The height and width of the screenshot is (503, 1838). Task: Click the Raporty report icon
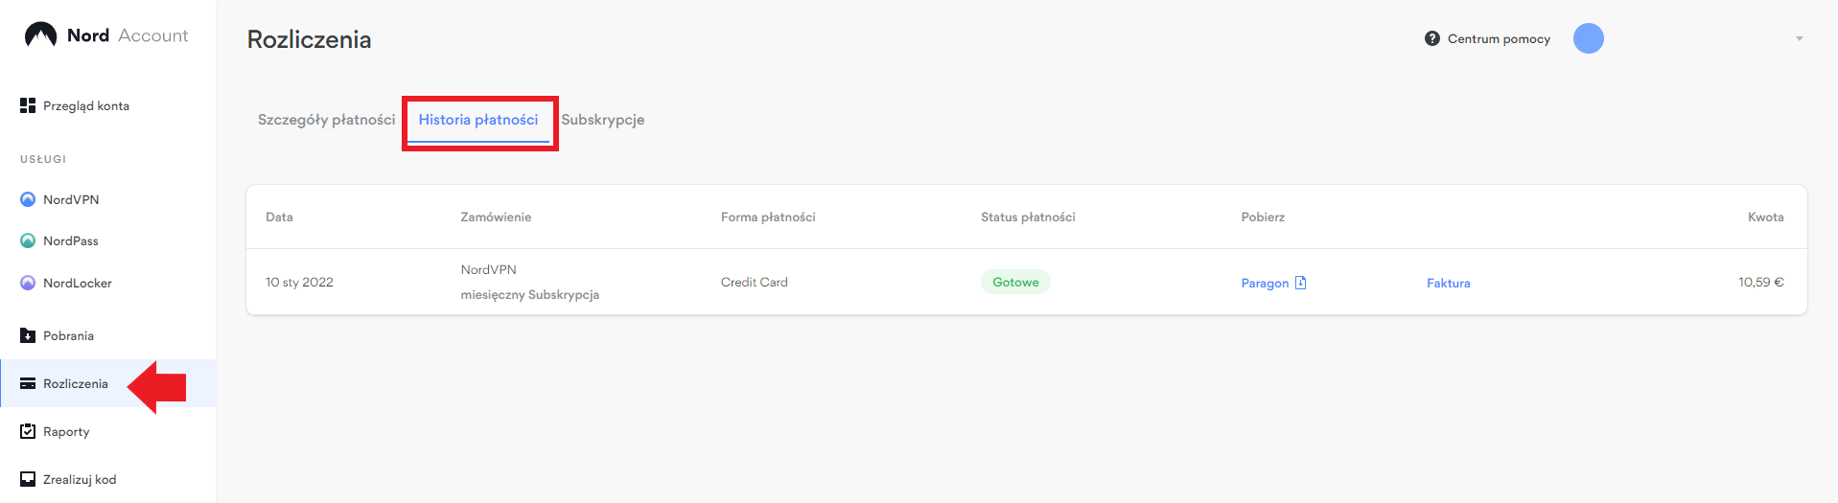[28, 431]
